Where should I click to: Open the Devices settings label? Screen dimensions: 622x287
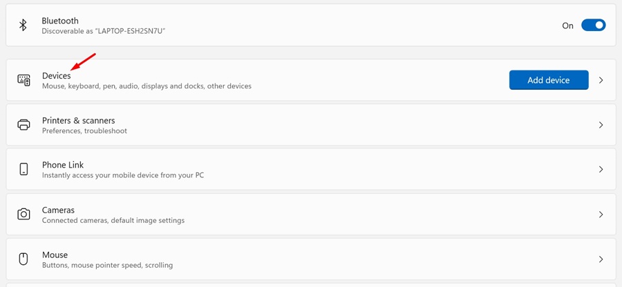coord(56,75)
